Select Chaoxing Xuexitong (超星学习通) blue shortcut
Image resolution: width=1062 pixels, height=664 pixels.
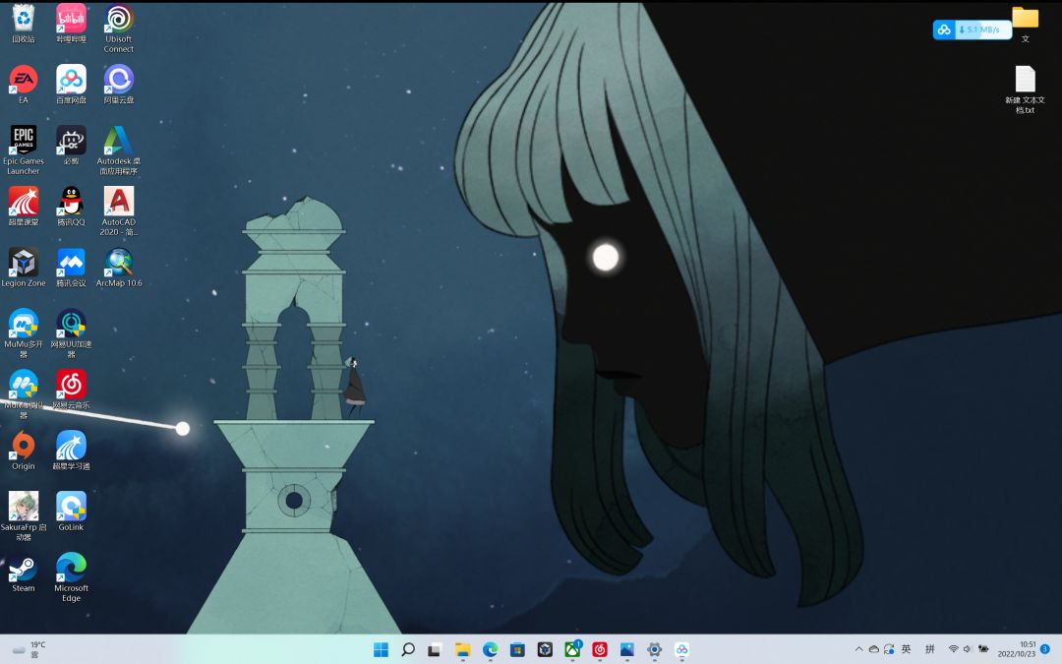(x=71, y=451)
